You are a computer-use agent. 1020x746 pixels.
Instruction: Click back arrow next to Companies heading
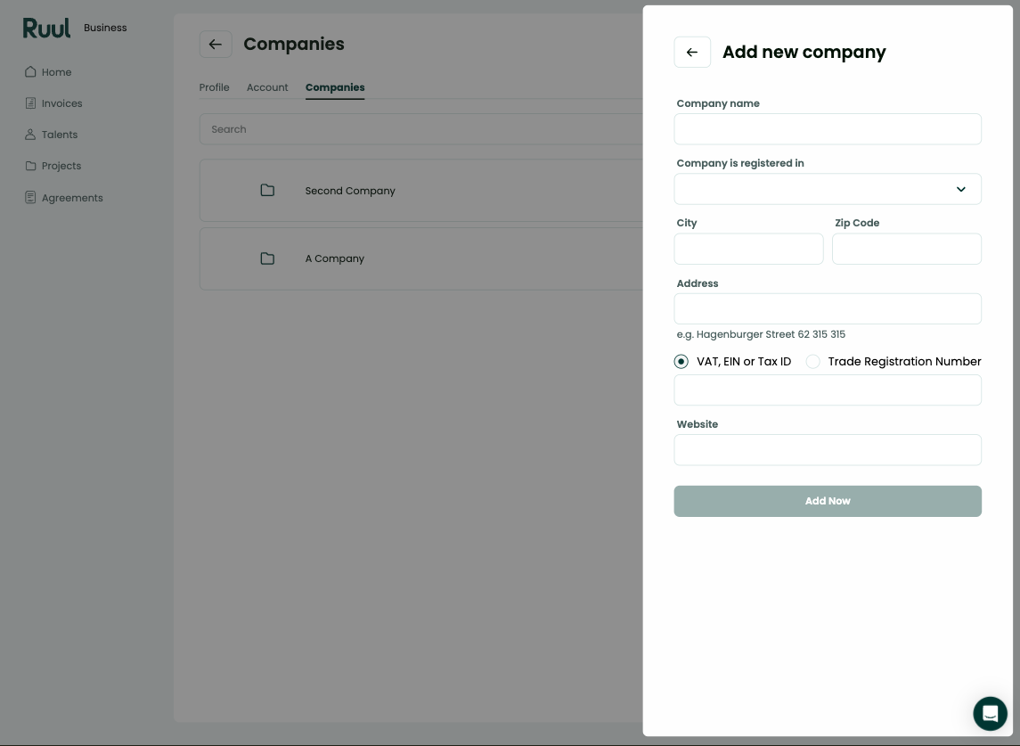(216, 45)
